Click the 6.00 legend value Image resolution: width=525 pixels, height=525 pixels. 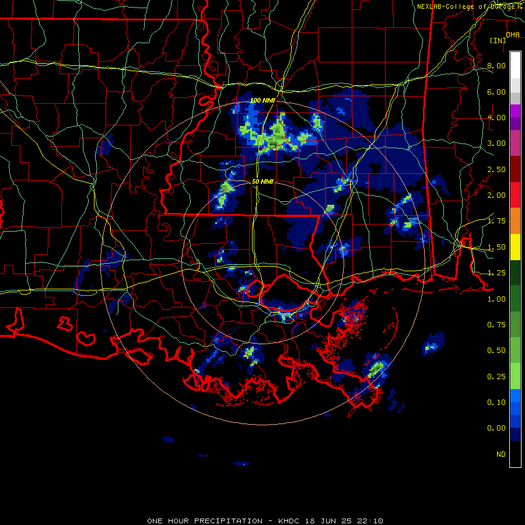point(496,92)
